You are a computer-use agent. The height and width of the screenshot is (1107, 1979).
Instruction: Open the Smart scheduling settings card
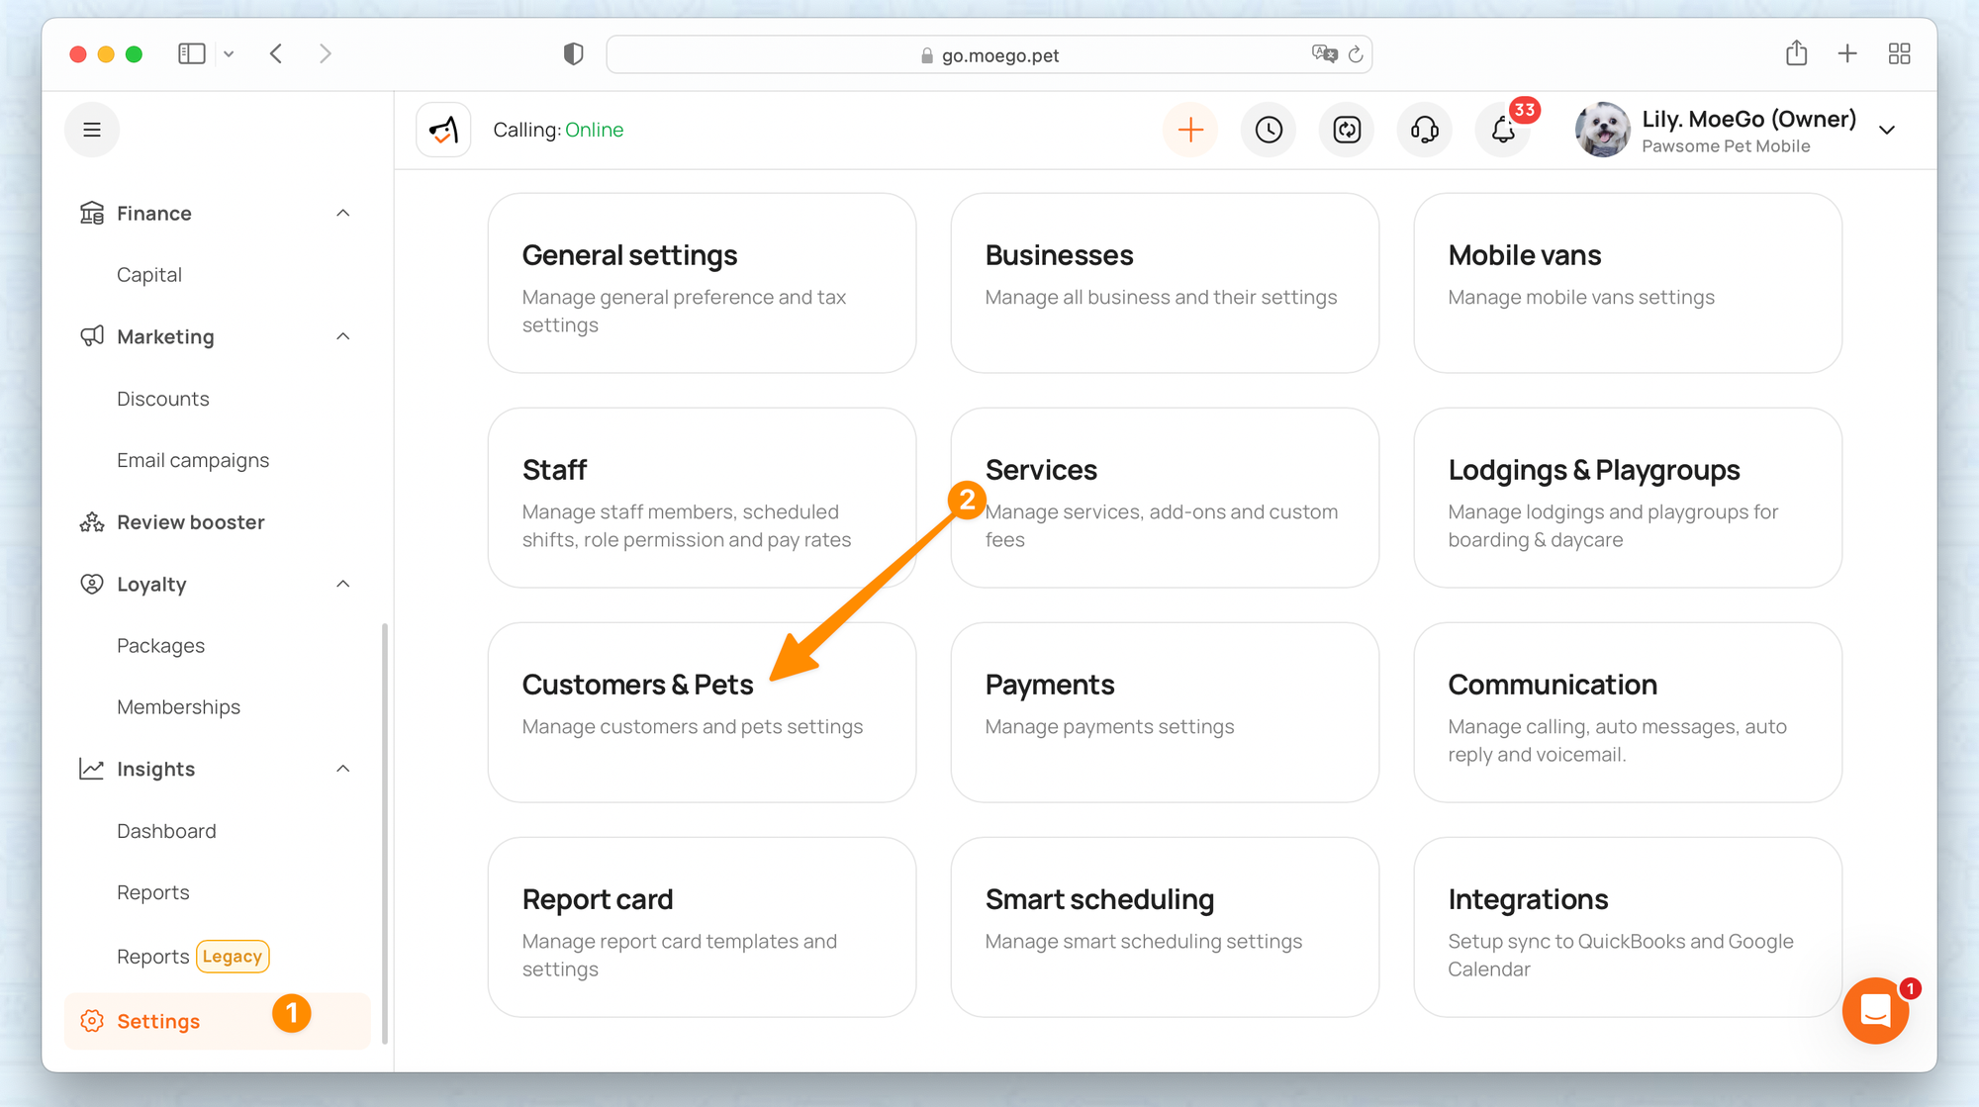click(x=1165, y=926)
